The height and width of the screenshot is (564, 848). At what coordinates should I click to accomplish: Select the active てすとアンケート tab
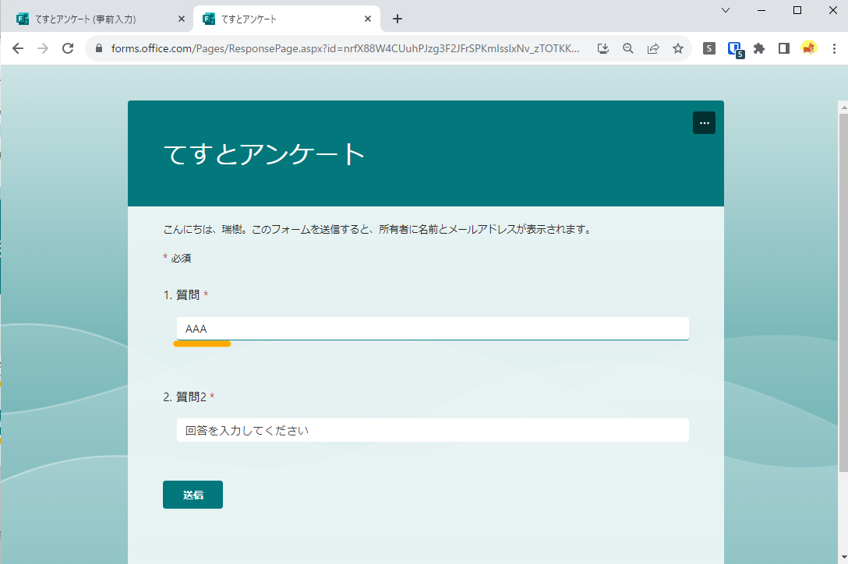pos(287,19)
